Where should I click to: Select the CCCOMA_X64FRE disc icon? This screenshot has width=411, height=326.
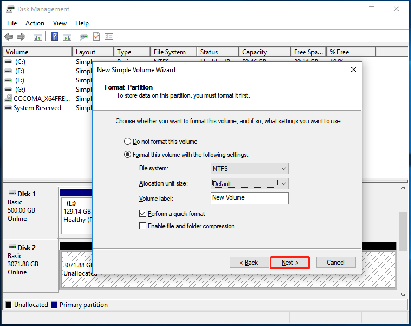click(9, 98)
